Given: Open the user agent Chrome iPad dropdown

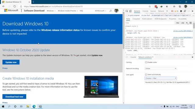Looking at the screenshot, I should 161,78.
